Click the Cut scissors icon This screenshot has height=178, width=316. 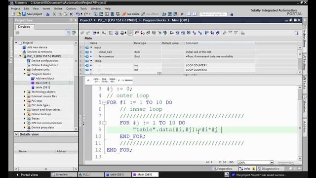54,14
